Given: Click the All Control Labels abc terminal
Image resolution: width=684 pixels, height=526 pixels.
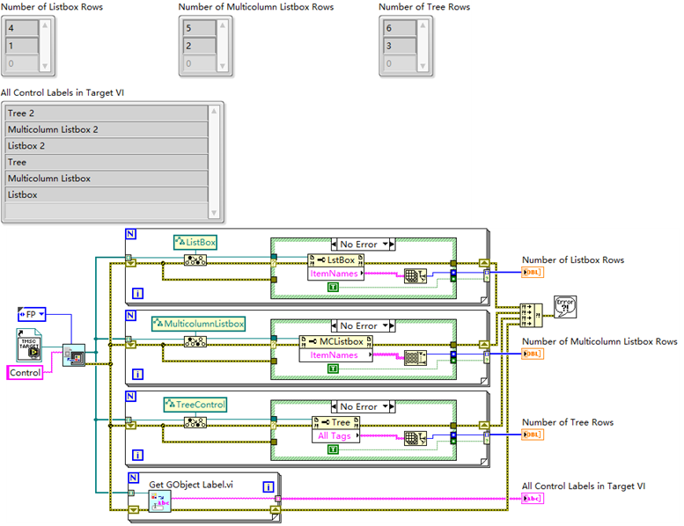Looking at the screenshot, I should (x=532, y=499).
